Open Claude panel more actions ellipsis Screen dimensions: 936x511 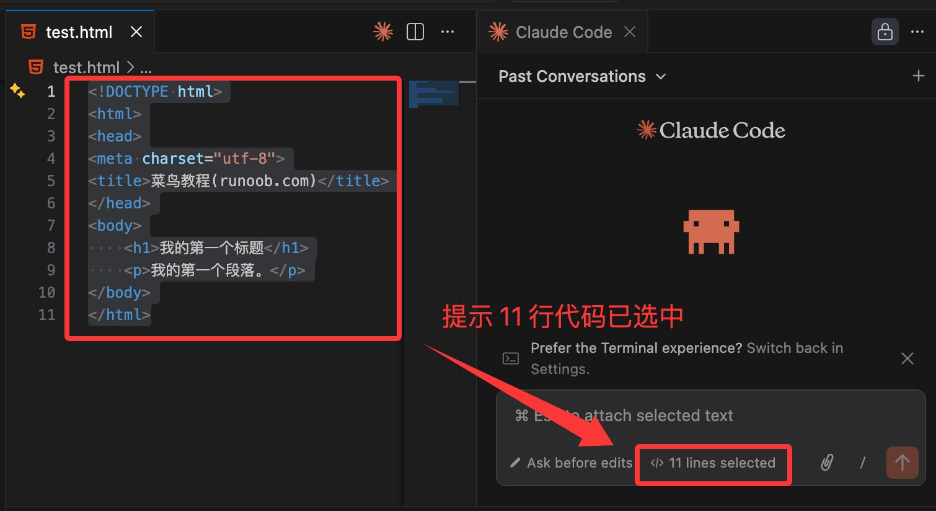coord(917,32)
